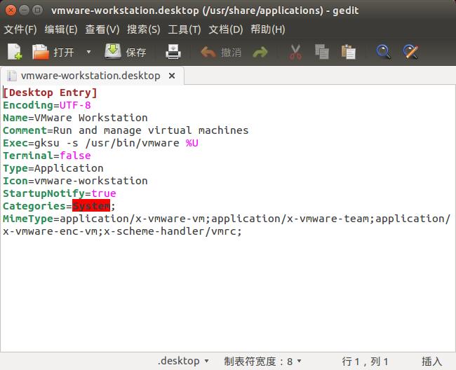The width and height of the screenshot is (456, 370).
Task: Click the Encoding=UTF-8 line
Action: pyautogui.click(x=47, y=105)
